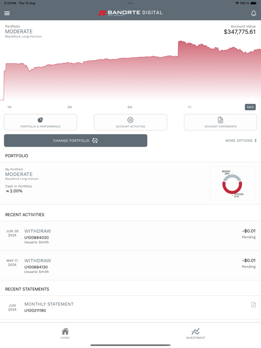Check the battery status icon

click(253, 3)
